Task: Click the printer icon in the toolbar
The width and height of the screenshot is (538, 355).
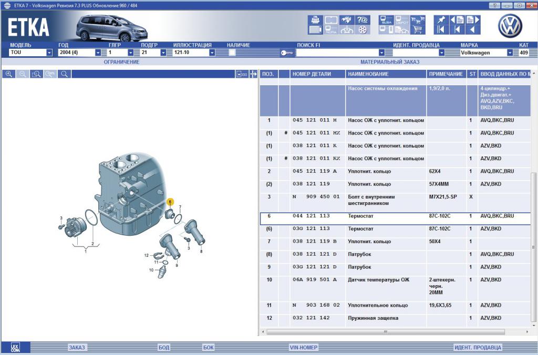Action: pyautogui.click(x=315, y=20)
